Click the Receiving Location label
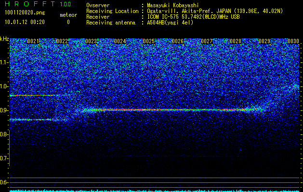Image resolution: width=303 pixels, height=192 pixels. [x=112, y=11]
